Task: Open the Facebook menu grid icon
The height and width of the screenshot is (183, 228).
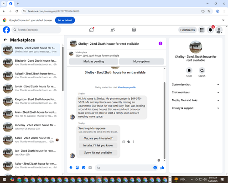Action: coord(202,30)
